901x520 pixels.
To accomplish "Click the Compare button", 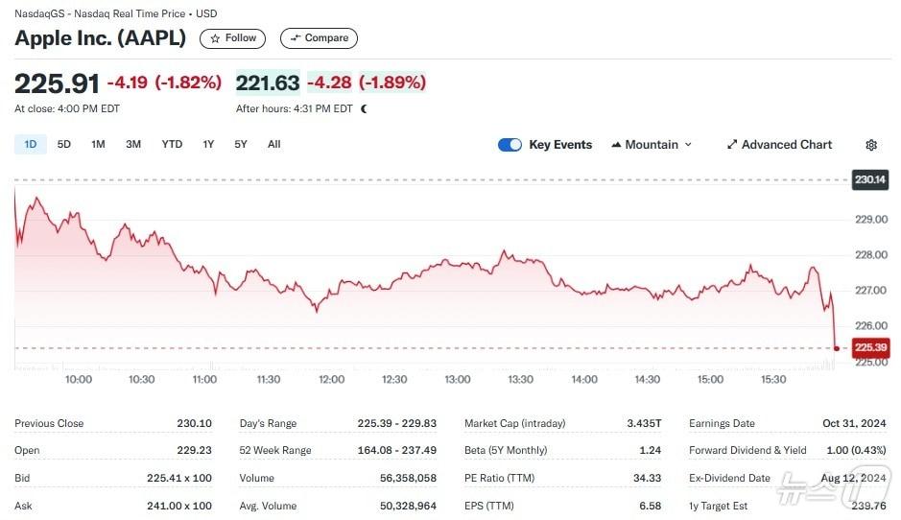I will pos(319,38).
